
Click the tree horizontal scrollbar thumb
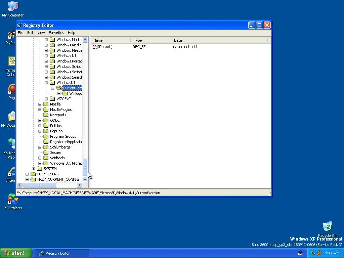40,185
